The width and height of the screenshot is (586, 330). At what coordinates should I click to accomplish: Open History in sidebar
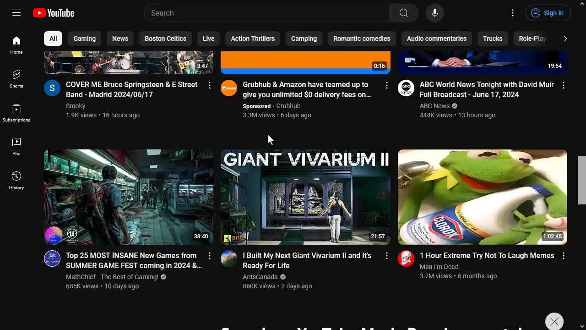click(x=16, y=181)
